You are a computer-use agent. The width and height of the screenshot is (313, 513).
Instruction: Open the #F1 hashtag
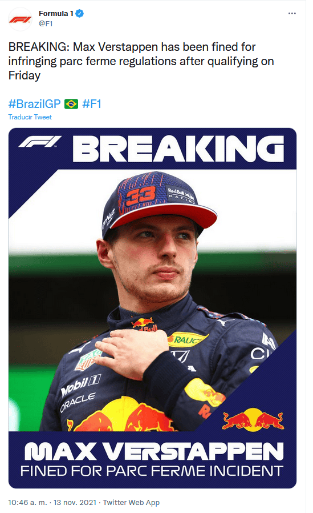tap(92, 104)
